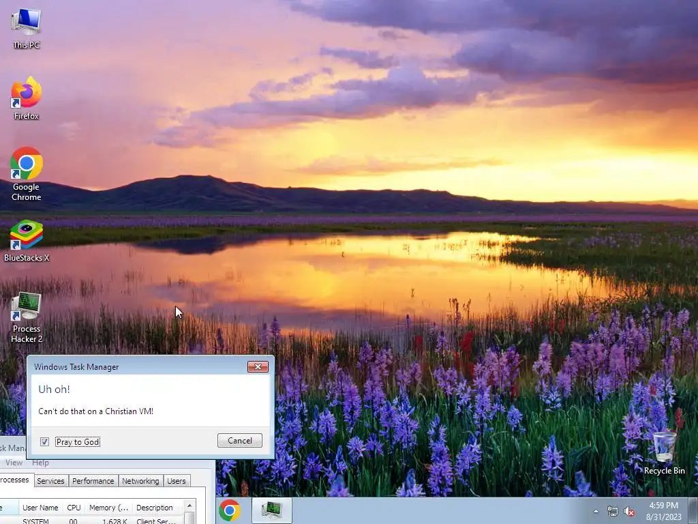Click the Show desktop strip at the taskbar end
Image resolution: width=698 pixels, height=524 pixels.
[x=695, y=511]
